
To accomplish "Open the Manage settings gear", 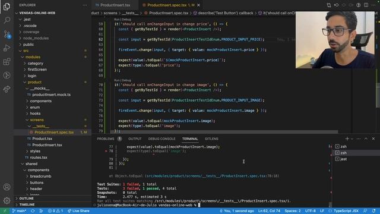I will pyautogui.click(x=7, y=200).
